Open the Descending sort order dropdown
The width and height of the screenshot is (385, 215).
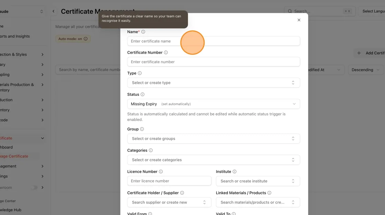pos(366,70)
